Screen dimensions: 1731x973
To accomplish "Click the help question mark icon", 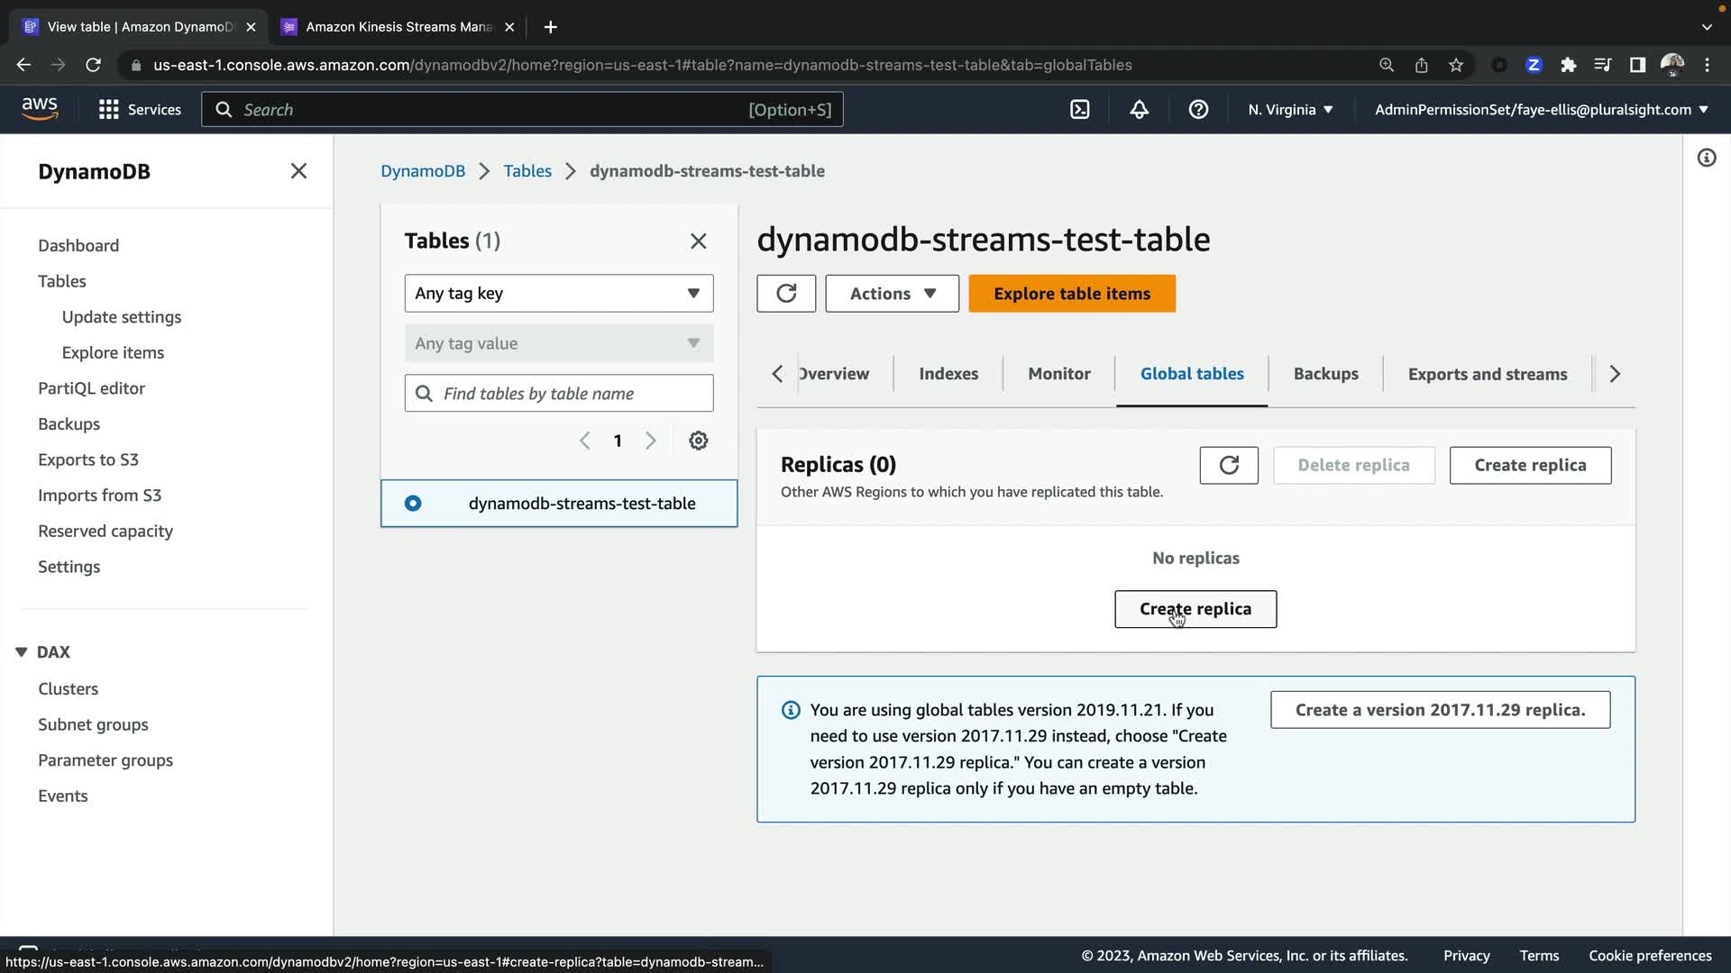I will [x=1198, y=110].
